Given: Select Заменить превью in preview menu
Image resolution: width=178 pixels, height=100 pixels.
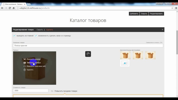Looking at the screenshot, I should (34, 63).
